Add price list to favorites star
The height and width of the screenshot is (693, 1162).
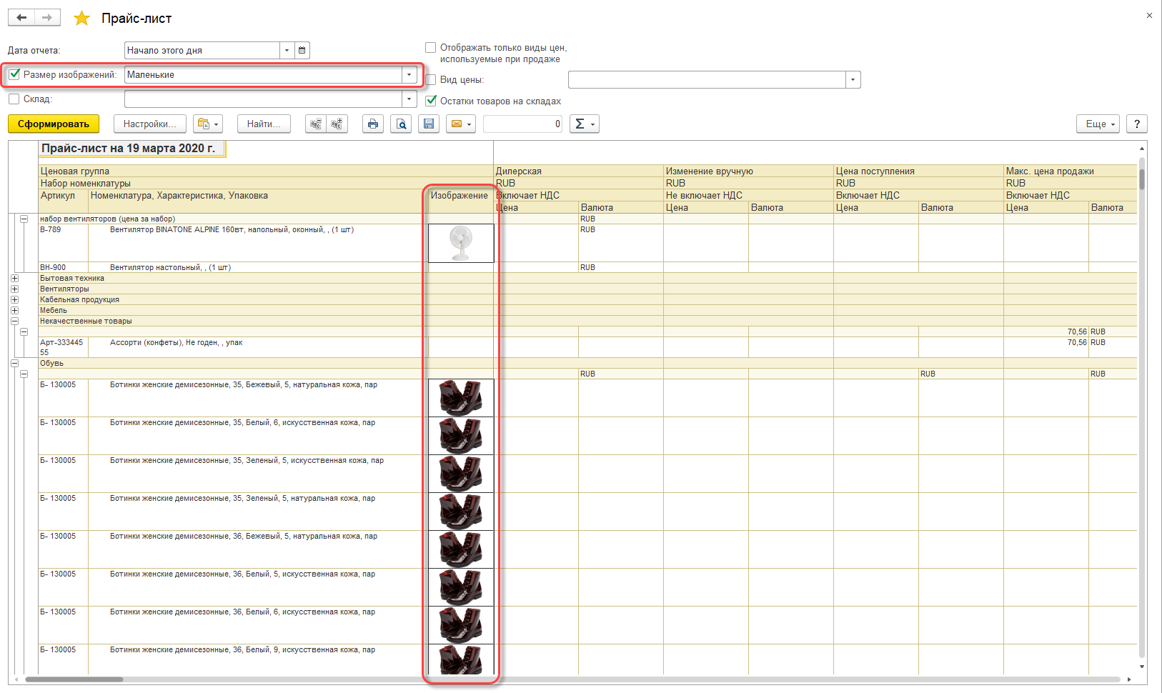tap(82, 19)
